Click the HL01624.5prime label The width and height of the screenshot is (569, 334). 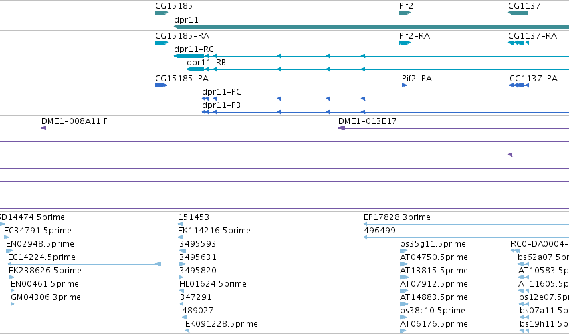(x=213, y=284)
